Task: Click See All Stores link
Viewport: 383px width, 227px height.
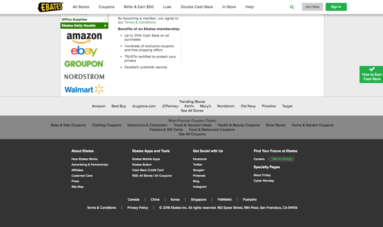Action: pyautogui.click(x=192, y=111)
